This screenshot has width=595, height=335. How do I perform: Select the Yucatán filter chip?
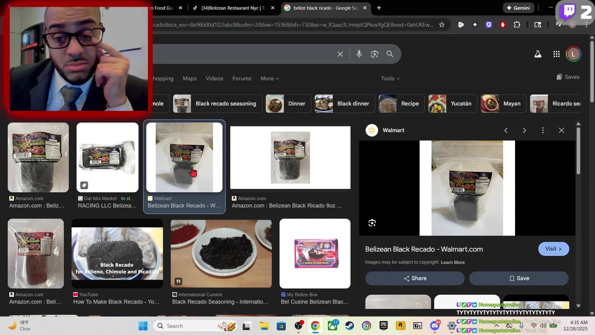click(x=452, y=104)
